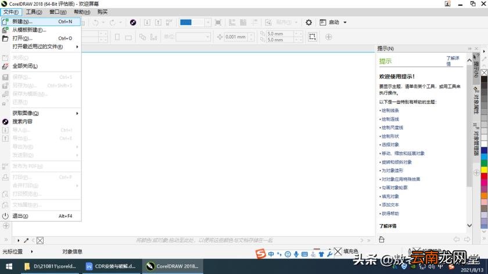Screen dimensions: 488x274
Task: Expand 获取图像 submenu
Action: click(x=77, y=113)
